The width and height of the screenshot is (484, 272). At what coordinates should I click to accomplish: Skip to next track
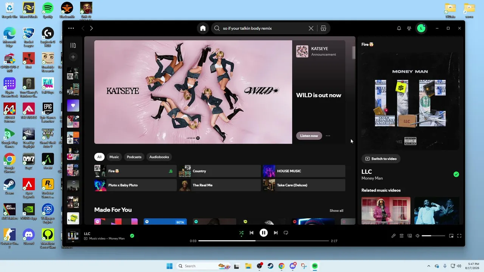(x=276, y=233)
